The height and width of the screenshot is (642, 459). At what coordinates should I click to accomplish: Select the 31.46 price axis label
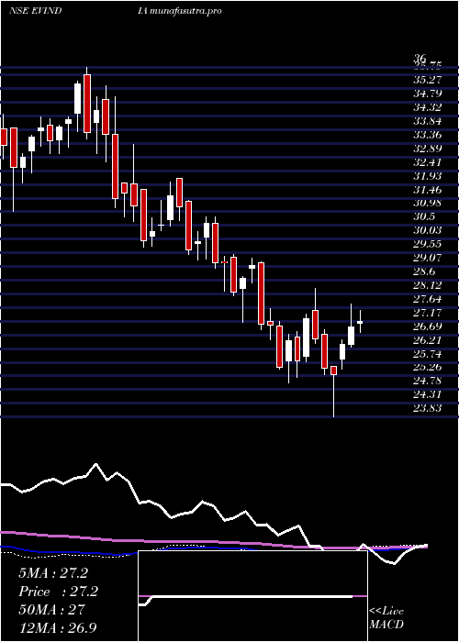point(428,190)
